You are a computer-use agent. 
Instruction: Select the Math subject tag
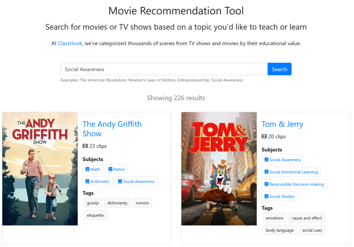[x=93, y=169]
